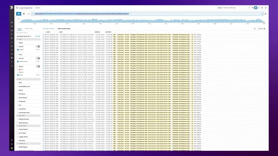Open the team icon near sidebar bottom

click(x=12, y=144)
